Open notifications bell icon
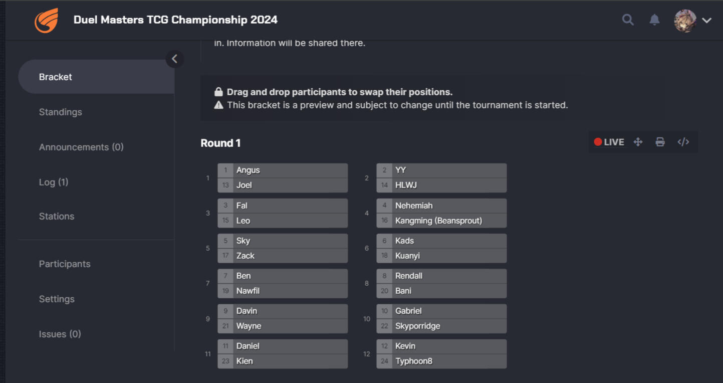 (654, 20)
